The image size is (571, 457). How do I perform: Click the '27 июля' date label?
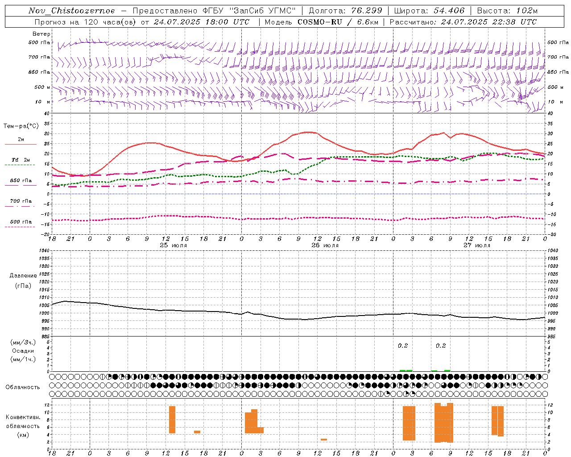click(476, 245)
